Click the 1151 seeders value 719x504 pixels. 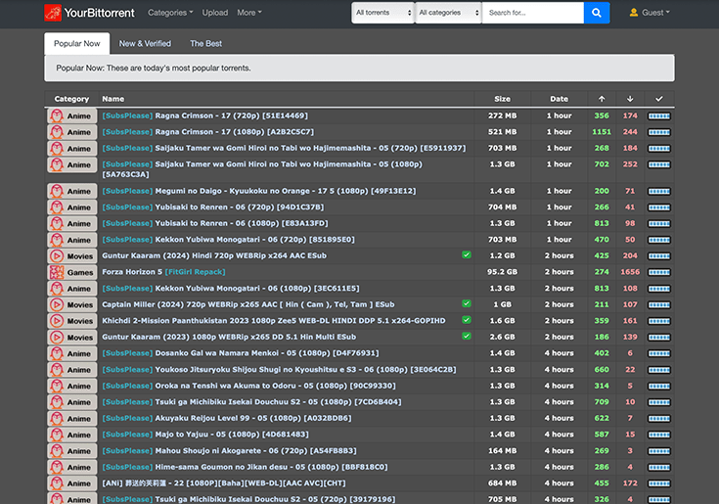tap(602, 132)
